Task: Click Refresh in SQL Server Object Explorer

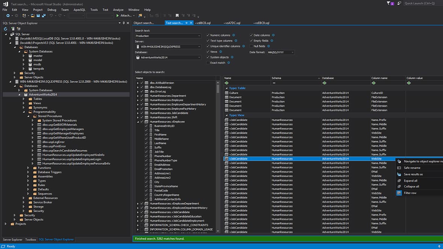Action: coord(5,29)
